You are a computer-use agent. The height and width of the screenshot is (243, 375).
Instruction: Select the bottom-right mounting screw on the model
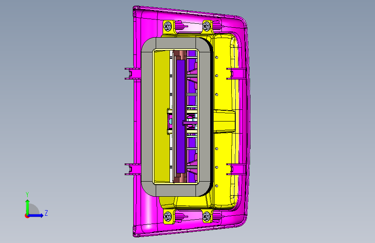(x=206, y=217)
